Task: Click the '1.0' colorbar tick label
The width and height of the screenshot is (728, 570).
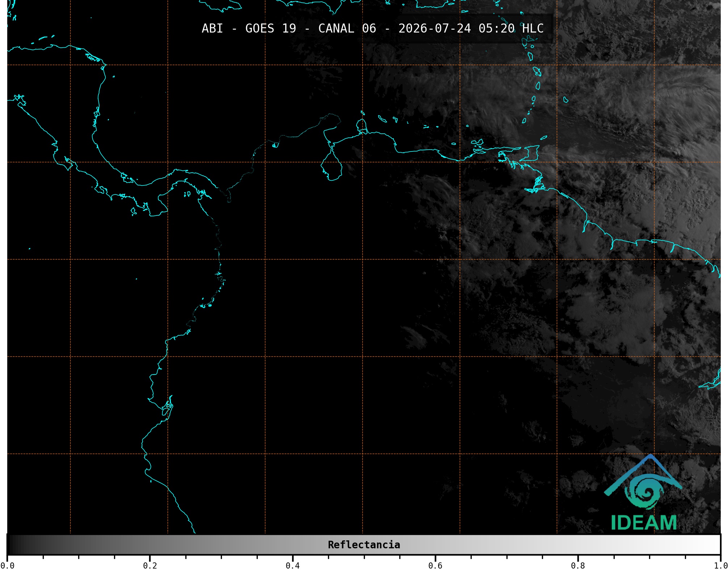Action: 720,566
